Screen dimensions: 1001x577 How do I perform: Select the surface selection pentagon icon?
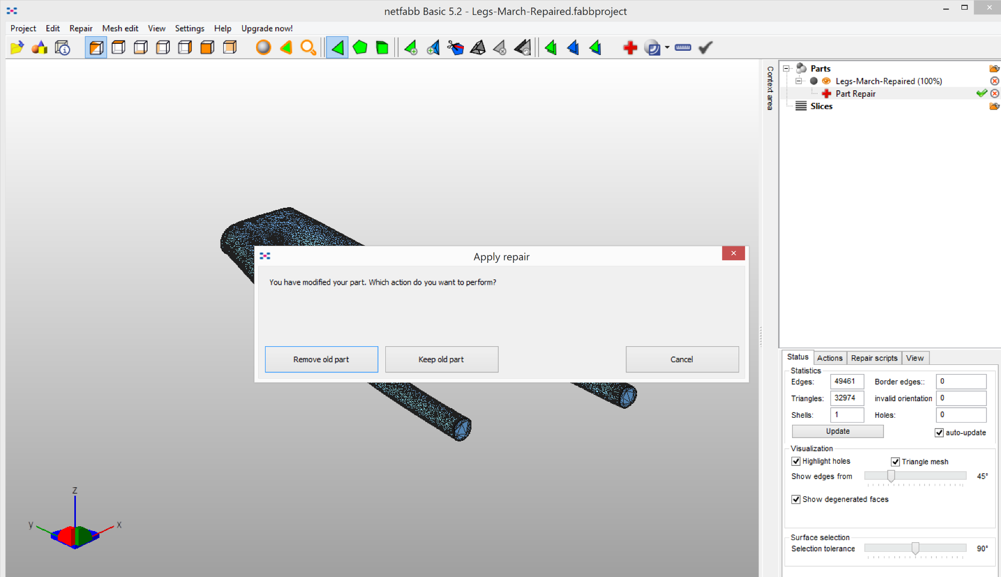point(360,48)
